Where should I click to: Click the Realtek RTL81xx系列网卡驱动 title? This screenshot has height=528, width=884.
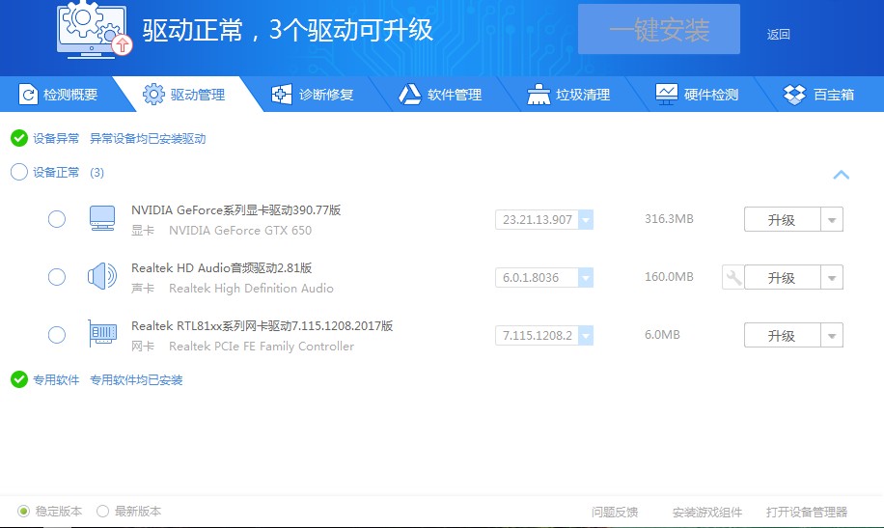point(262,326)
